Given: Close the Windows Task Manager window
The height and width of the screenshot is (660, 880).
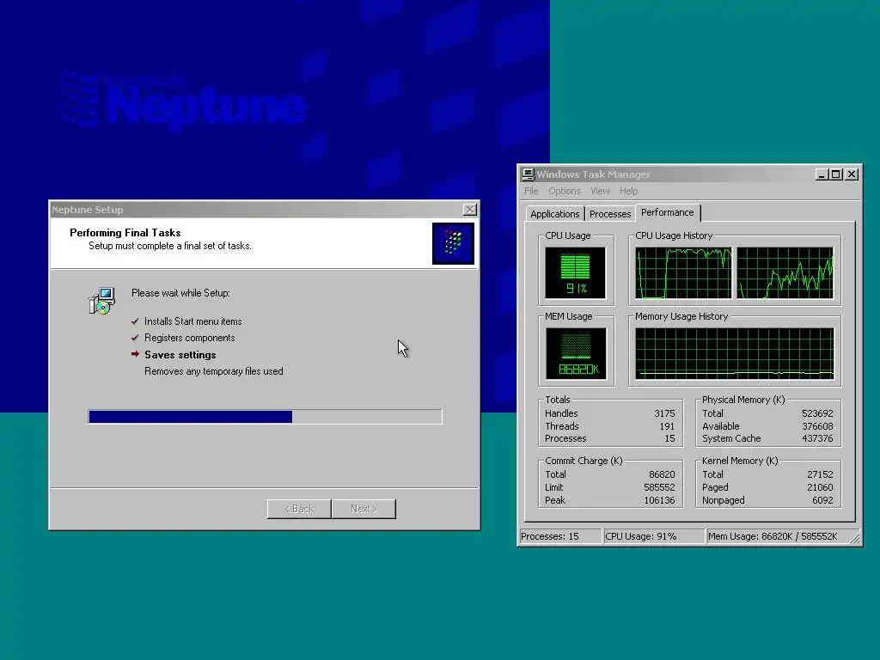Looking at the screenshot, I should click(x=852, y=174).
